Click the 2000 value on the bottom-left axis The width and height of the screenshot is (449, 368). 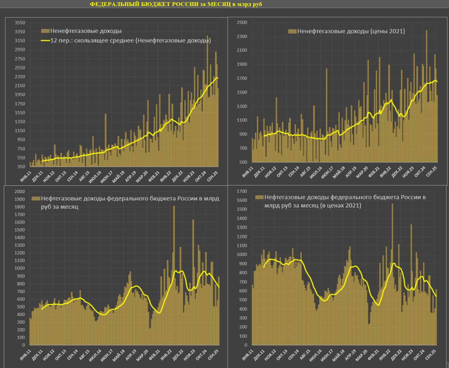(20, 191)
